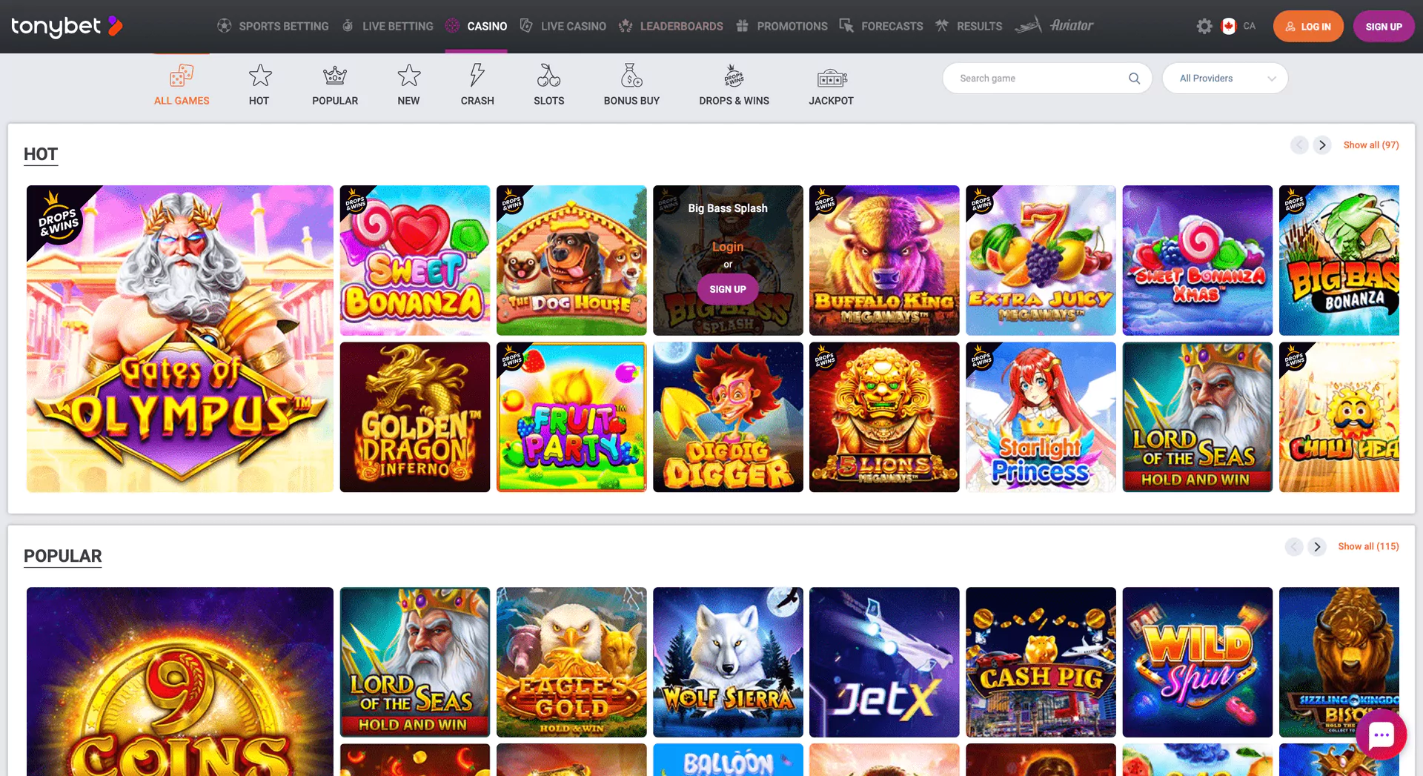Open the Casino tab
The image size is (1423, 776).
point(477,26)
